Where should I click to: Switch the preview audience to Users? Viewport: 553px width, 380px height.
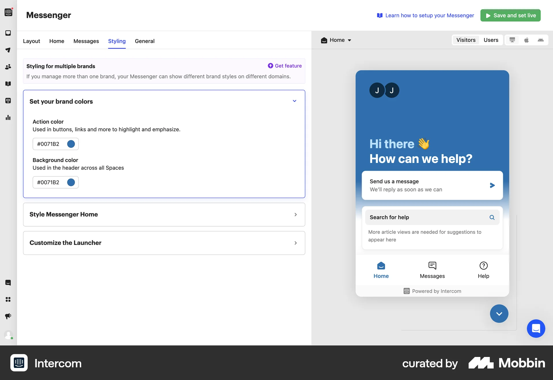coord(491,40)
